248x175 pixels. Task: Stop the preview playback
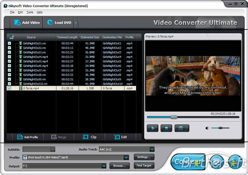pos(166,128)
